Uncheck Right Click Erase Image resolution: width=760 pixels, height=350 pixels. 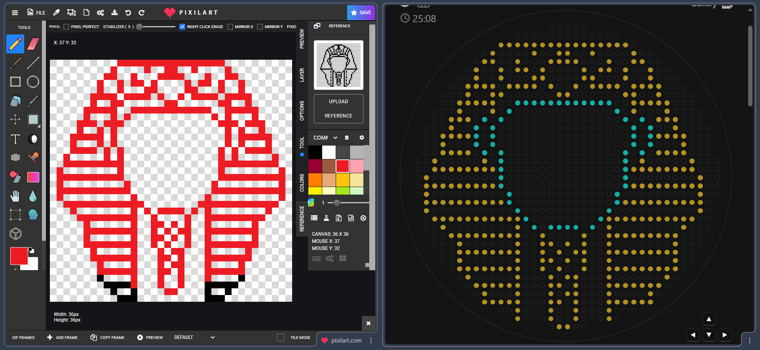click(182, 27)
